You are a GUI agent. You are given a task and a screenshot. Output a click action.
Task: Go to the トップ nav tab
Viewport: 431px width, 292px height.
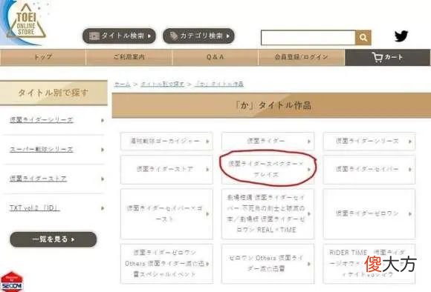click(43, 57)
